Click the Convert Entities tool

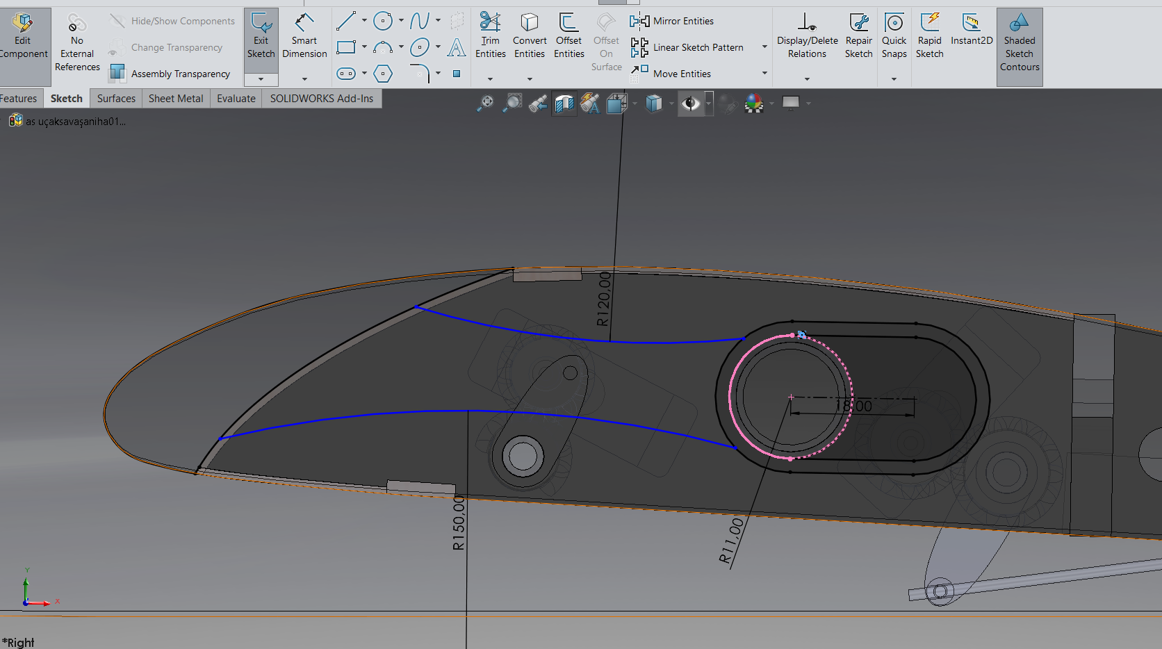coord(530,22)
